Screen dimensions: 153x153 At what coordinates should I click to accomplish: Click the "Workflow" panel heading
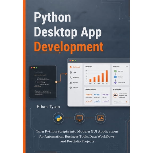[x=116, y=67]
